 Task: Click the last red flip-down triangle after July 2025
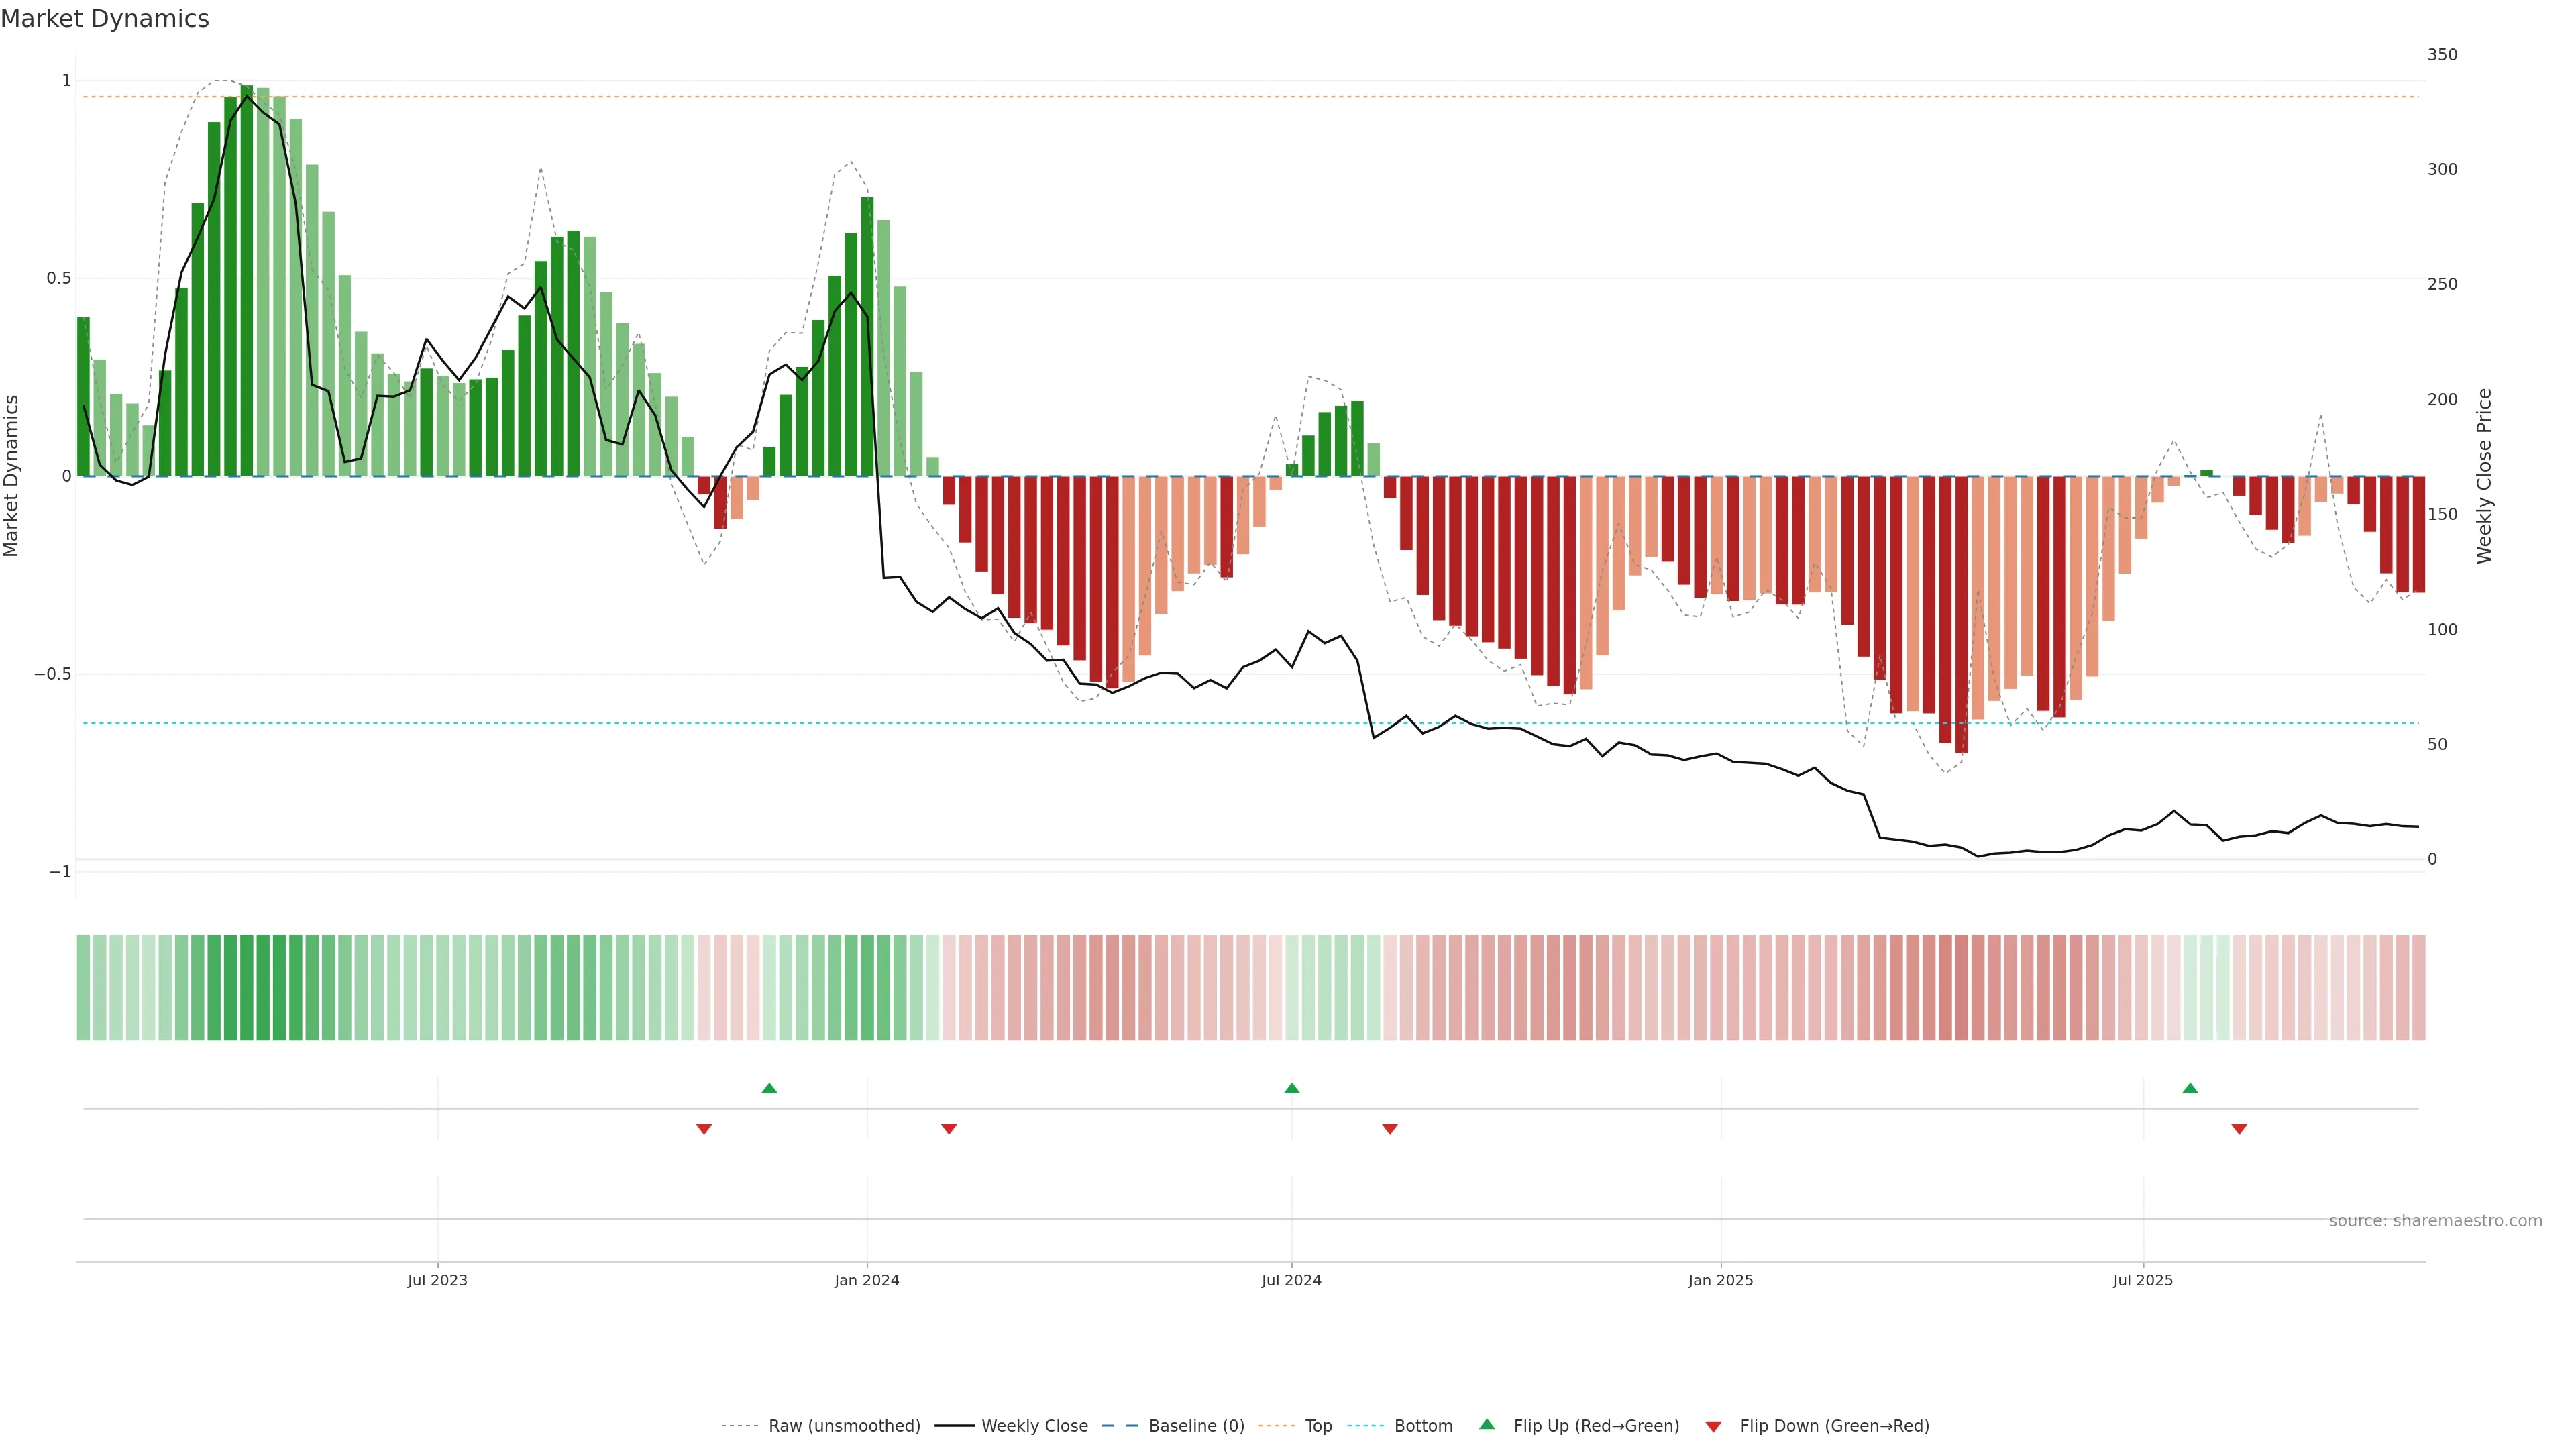tap(2239, 1129)
